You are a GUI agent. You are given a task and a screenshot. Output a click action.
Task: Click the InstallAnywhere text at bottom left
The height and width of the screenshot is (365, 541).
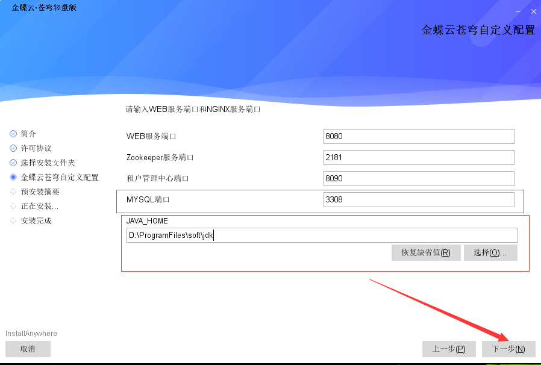click(31, 333)
